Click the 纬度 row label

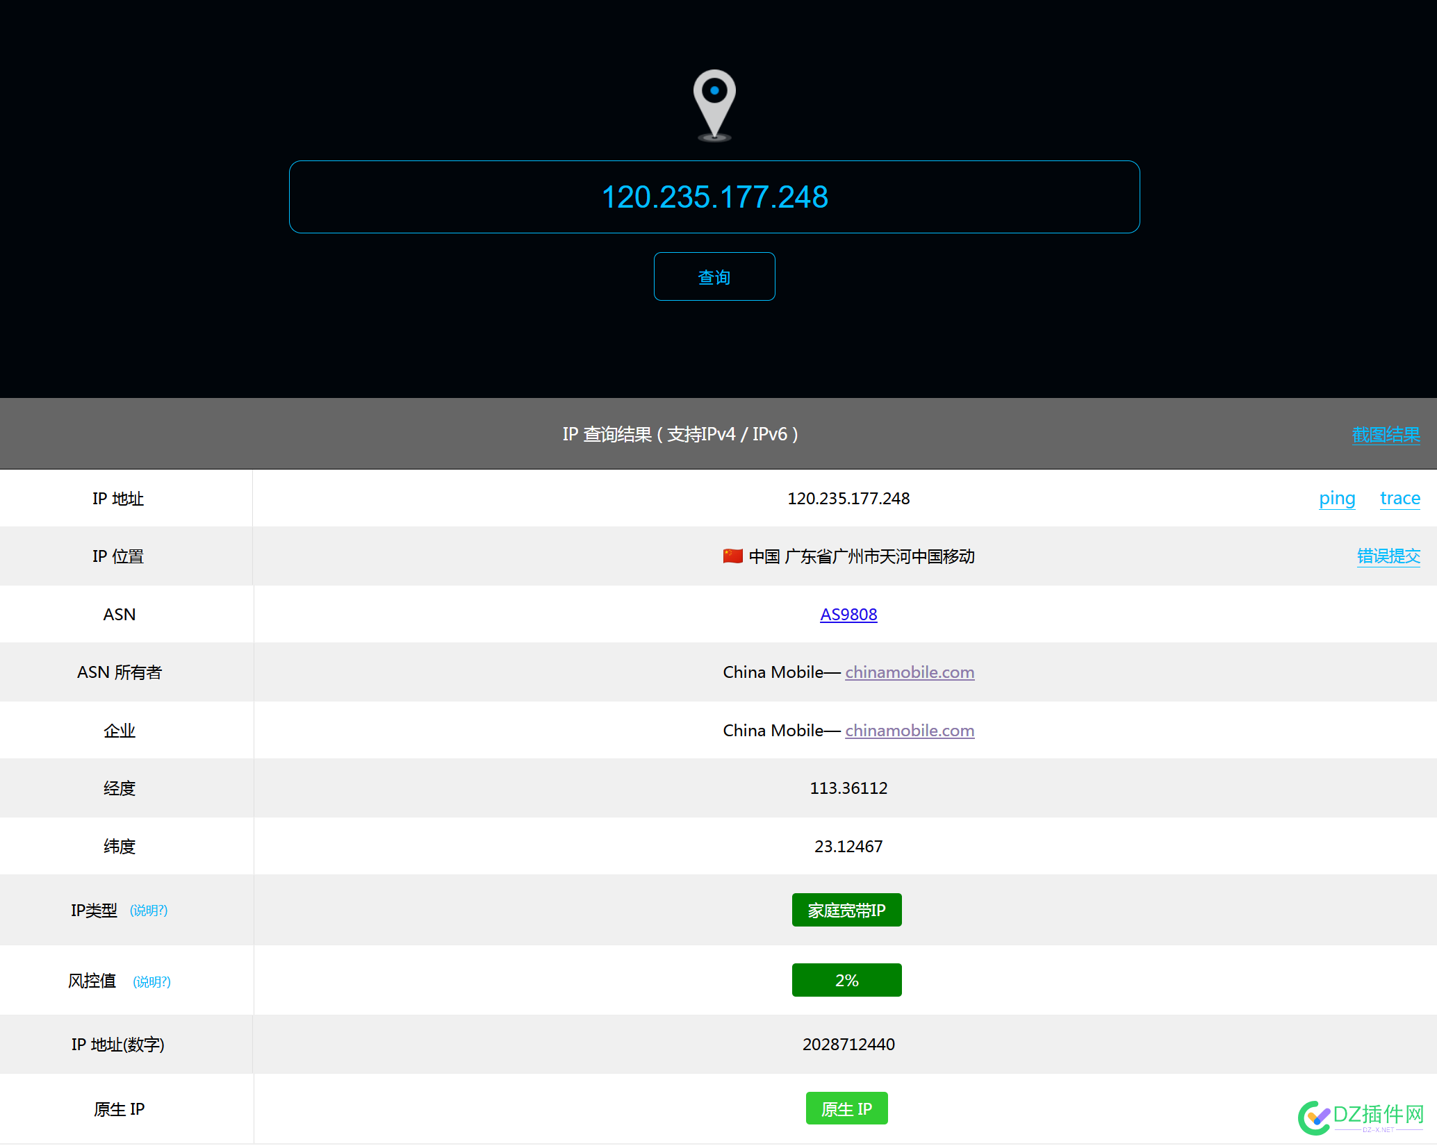[119, 847]
